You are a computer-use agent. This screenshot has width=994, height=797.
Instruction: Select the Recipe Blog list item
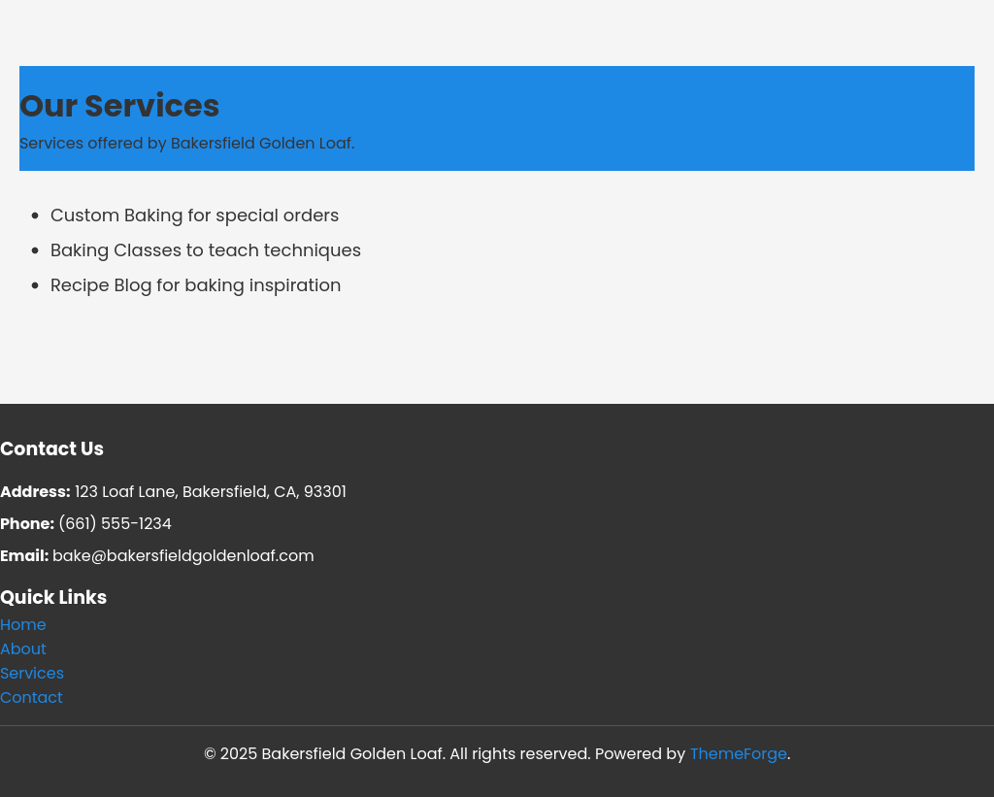(x=195, y=285)
